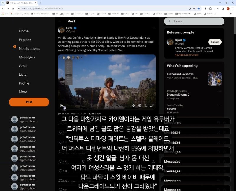Unmute the video with the speaker icon

click(133, 106)
